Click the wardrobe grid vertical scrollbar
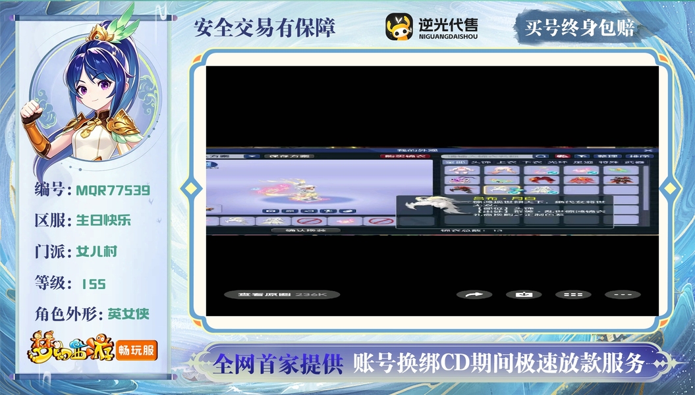The image size is (695, 395). click(646, 188)
